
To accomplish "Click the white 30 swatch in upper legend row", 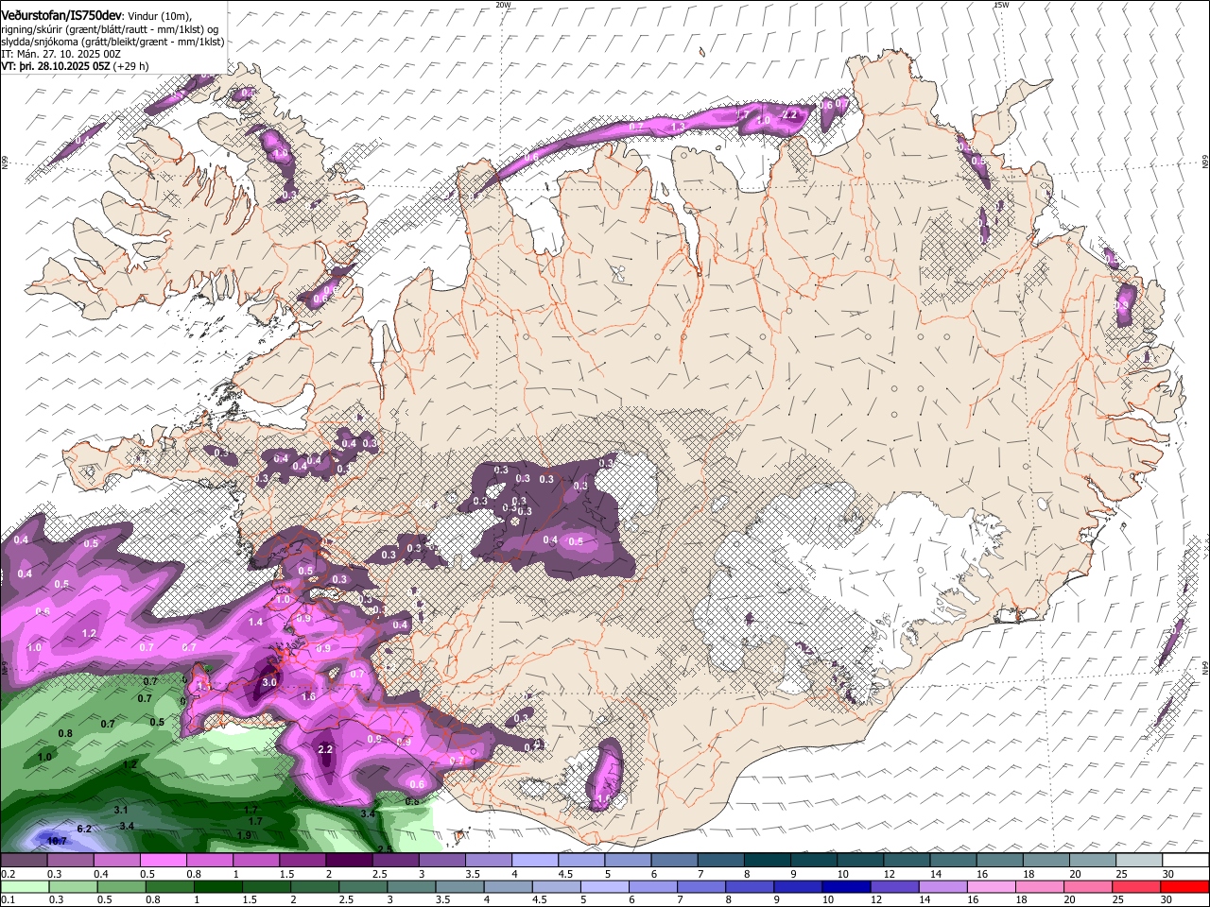I will coord(1185,861).
